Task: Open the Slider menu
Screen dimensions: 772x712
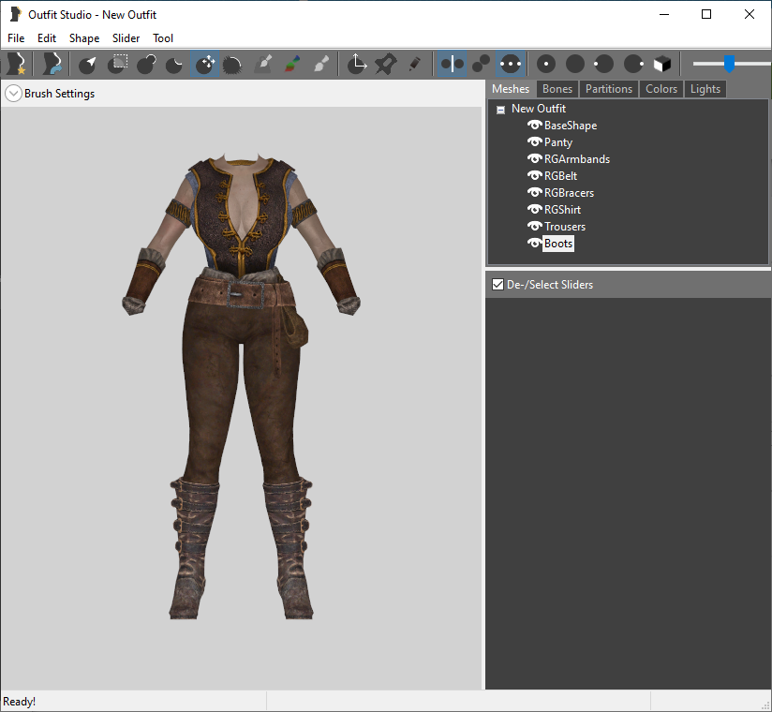Action: click(126, 38)
